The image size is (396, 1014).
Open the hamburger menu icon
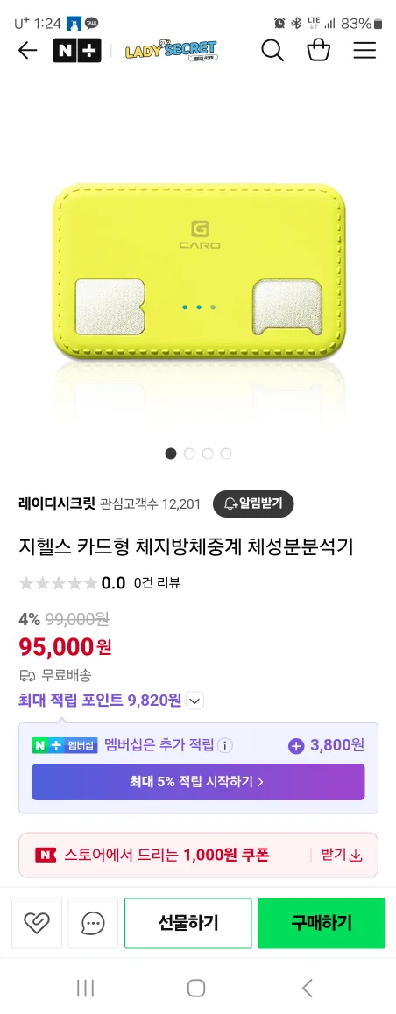click(x=364, y=51)
